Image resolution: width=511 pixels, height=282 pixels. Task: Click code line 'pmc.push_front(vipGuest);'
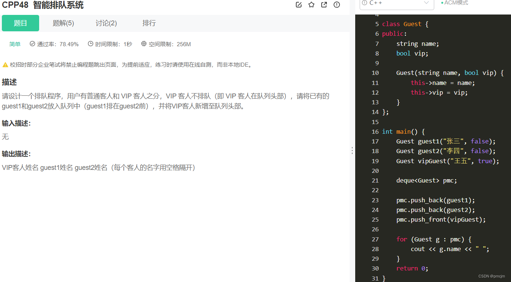click(x=441, y=219)
